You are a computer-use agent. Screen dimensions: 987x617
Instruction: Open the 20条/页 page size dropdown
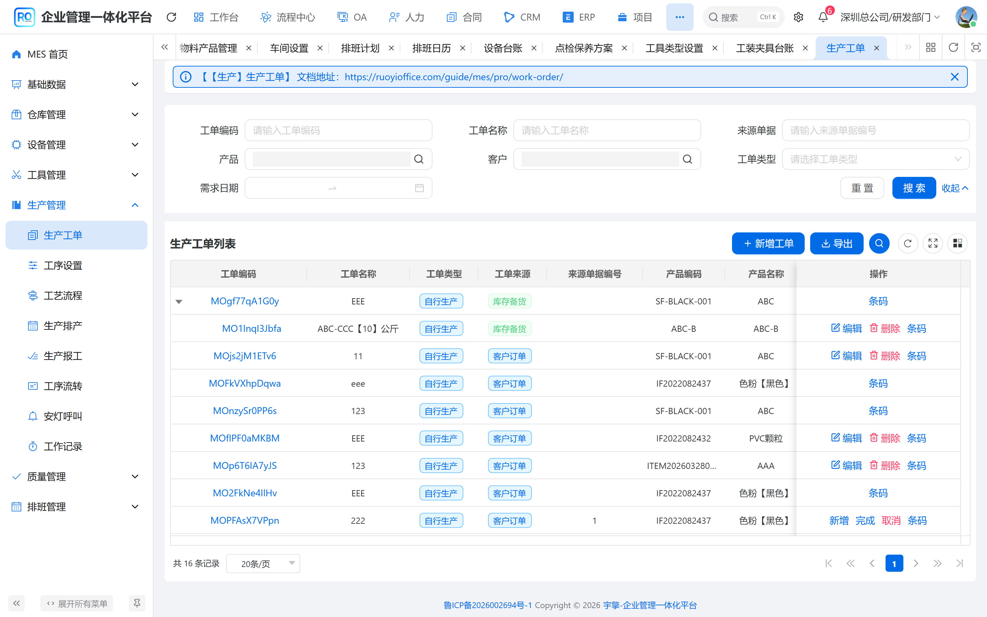pyautogui.click(x=263, y=564)
